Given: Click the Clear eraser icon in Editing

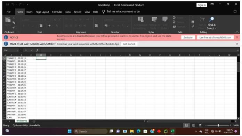Looking at the screenshot, I should click(193, 26).
